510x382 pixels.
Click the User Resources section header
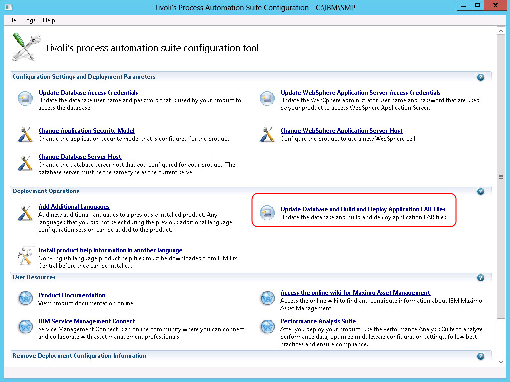[34, 277]
